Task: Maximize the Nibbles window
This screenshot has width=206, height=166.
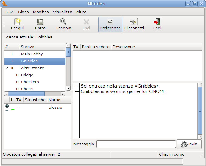Action: point(195,4)
